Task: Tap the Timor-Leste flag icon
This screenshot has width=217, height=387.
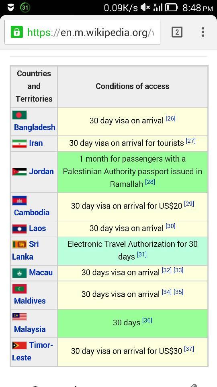Action: tap(19, 345)
